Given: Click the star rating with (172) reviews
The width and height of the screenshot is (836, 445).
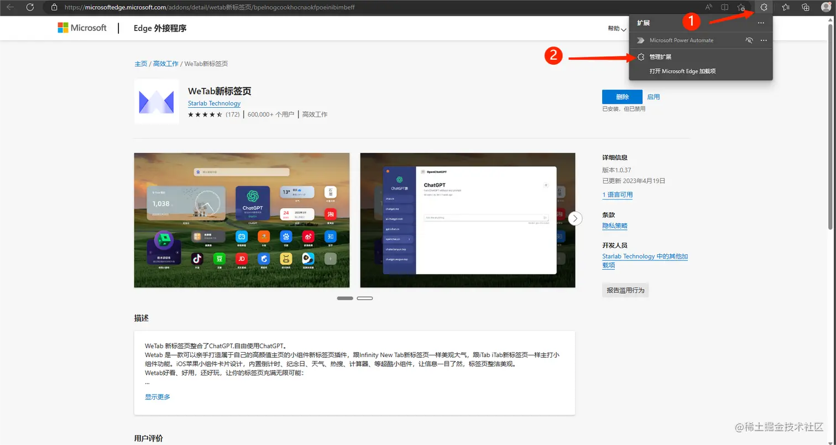Looking at the screenshot, I should coord(213,114).
